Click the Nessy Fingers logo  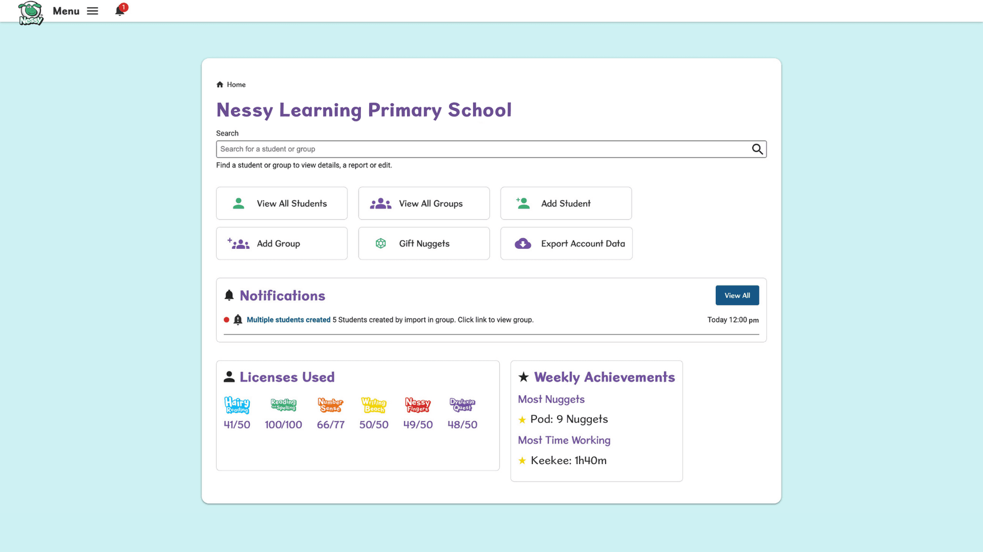(418, 405)
